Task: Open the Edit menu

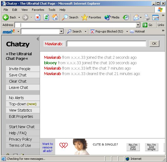Action: 15,10
